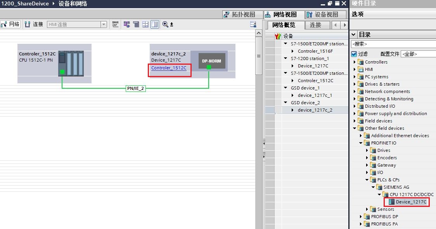Select the device_1217c_2 row in overview
This screenshot has width=436, height=229.
307,110
